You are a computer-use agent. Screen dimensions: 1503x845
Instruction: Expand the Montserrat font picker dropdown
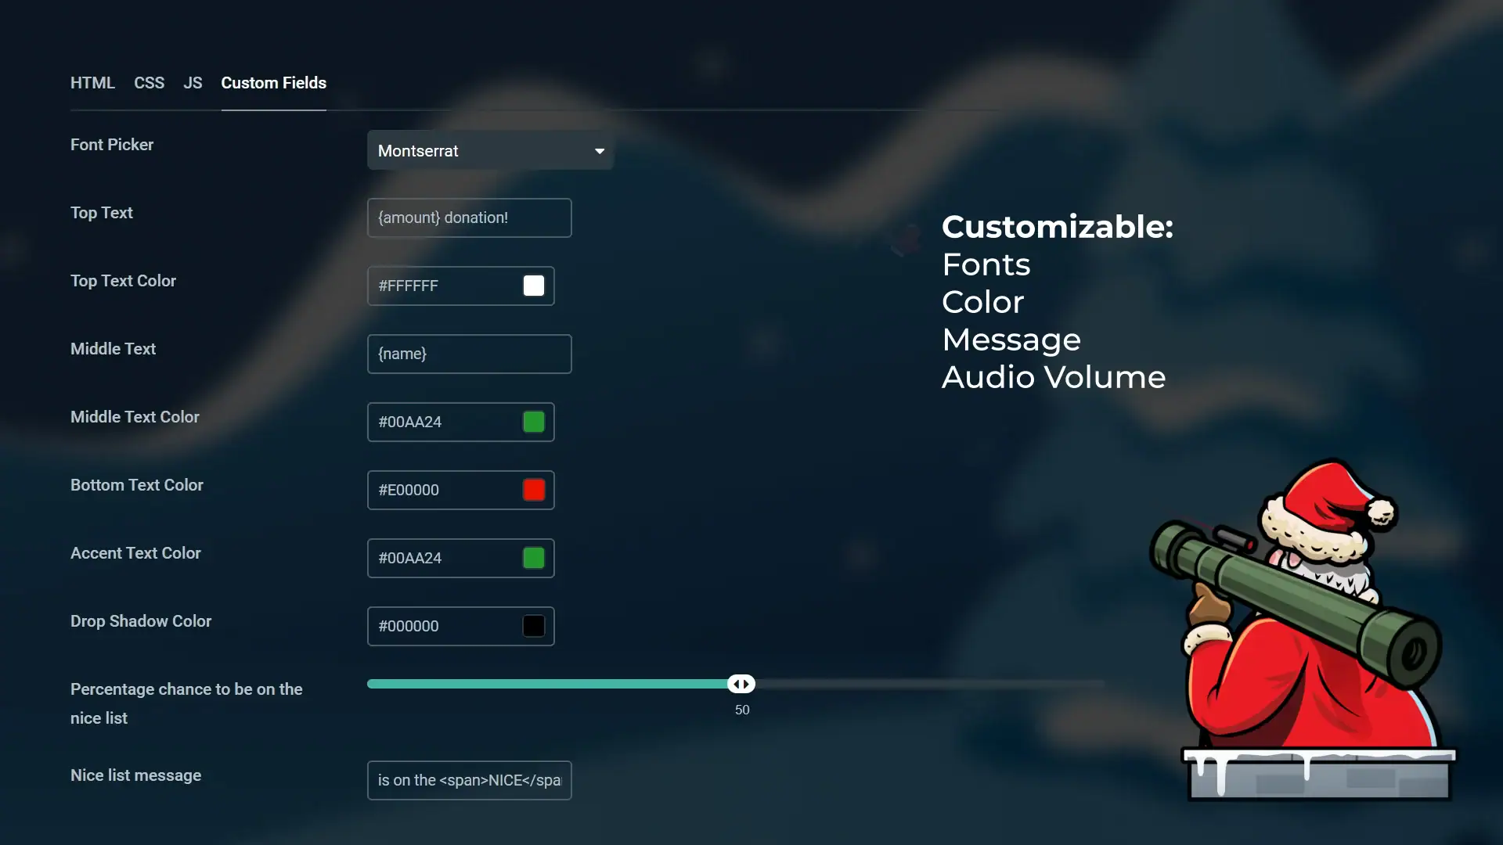pyautogui.click(x=478, y=151)
